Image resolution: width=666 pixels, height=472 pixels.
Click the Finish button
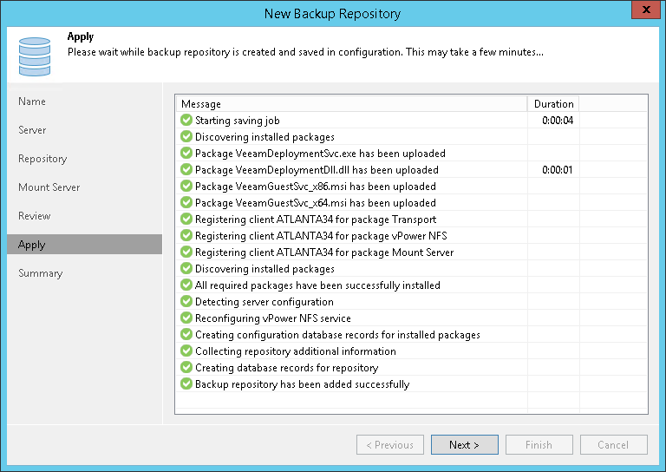click(539, 444)
